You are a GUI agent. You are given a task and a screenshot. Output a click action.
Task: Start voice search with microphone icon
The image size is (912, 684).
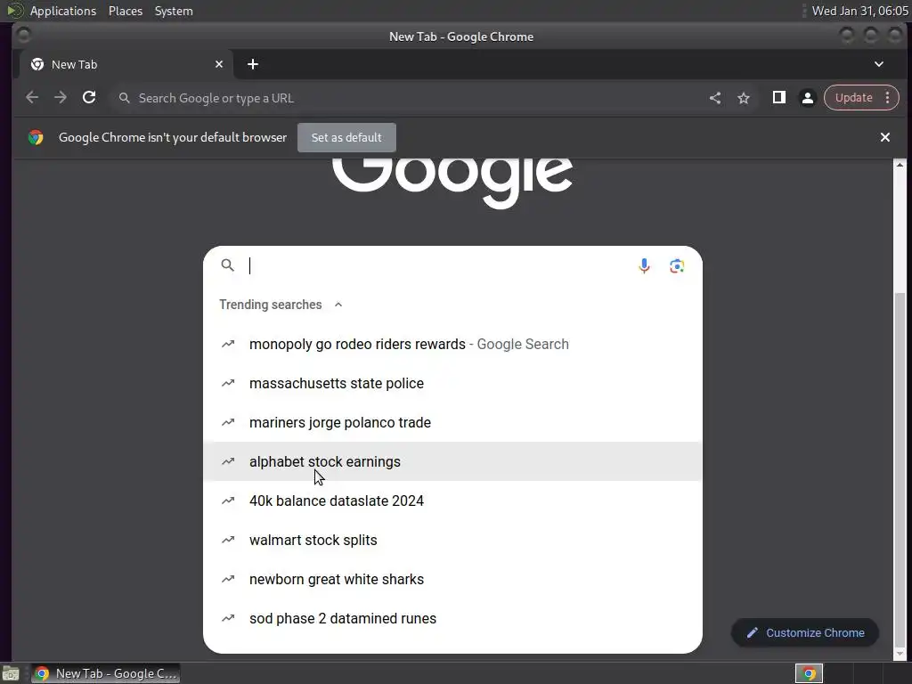click(644, 265)
